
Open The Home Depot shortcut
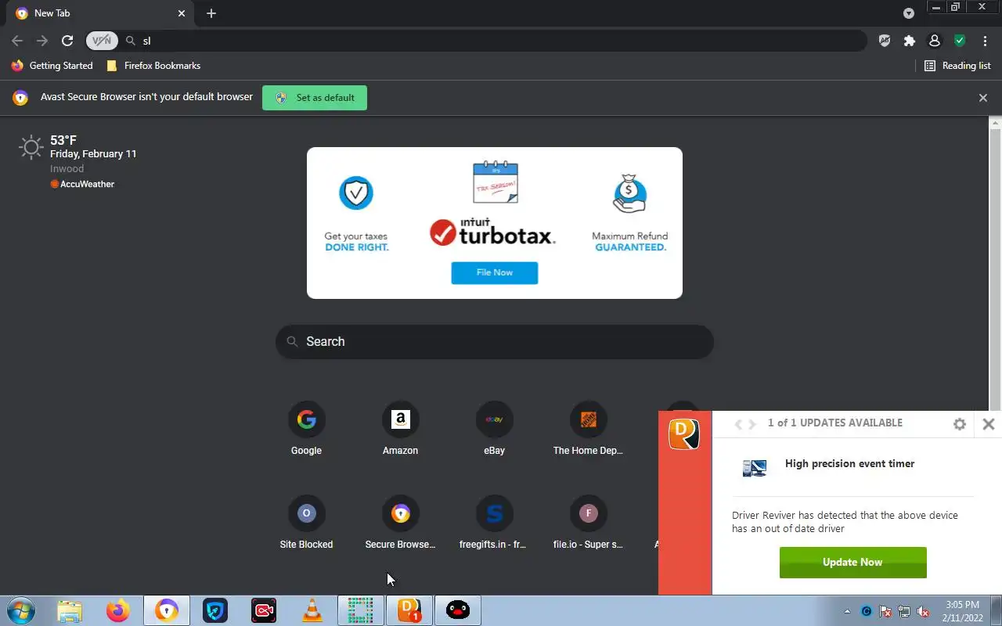tap(588, 429)
